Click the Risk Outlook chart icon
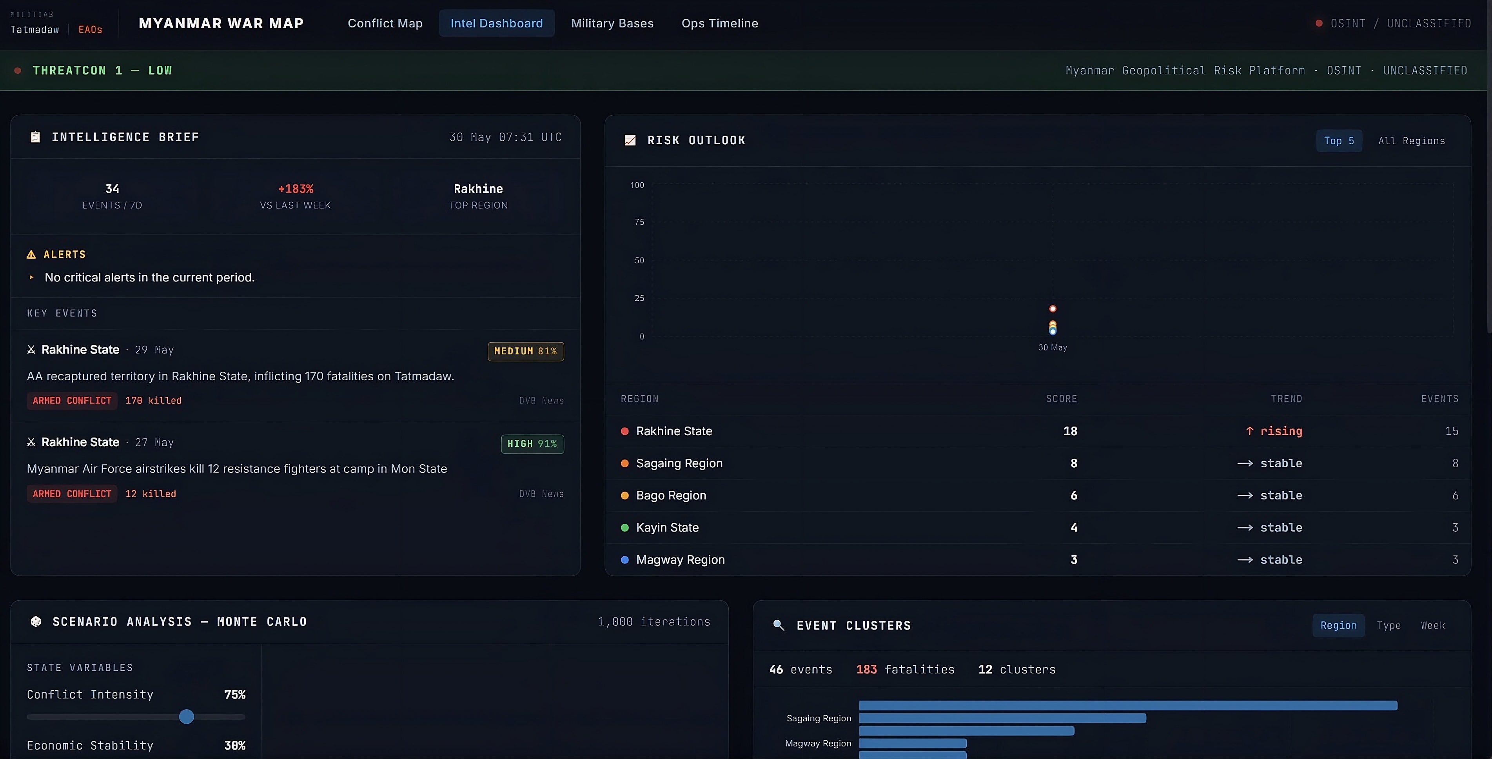Screen dimensions: 1492x759 (x=630, y=140)
